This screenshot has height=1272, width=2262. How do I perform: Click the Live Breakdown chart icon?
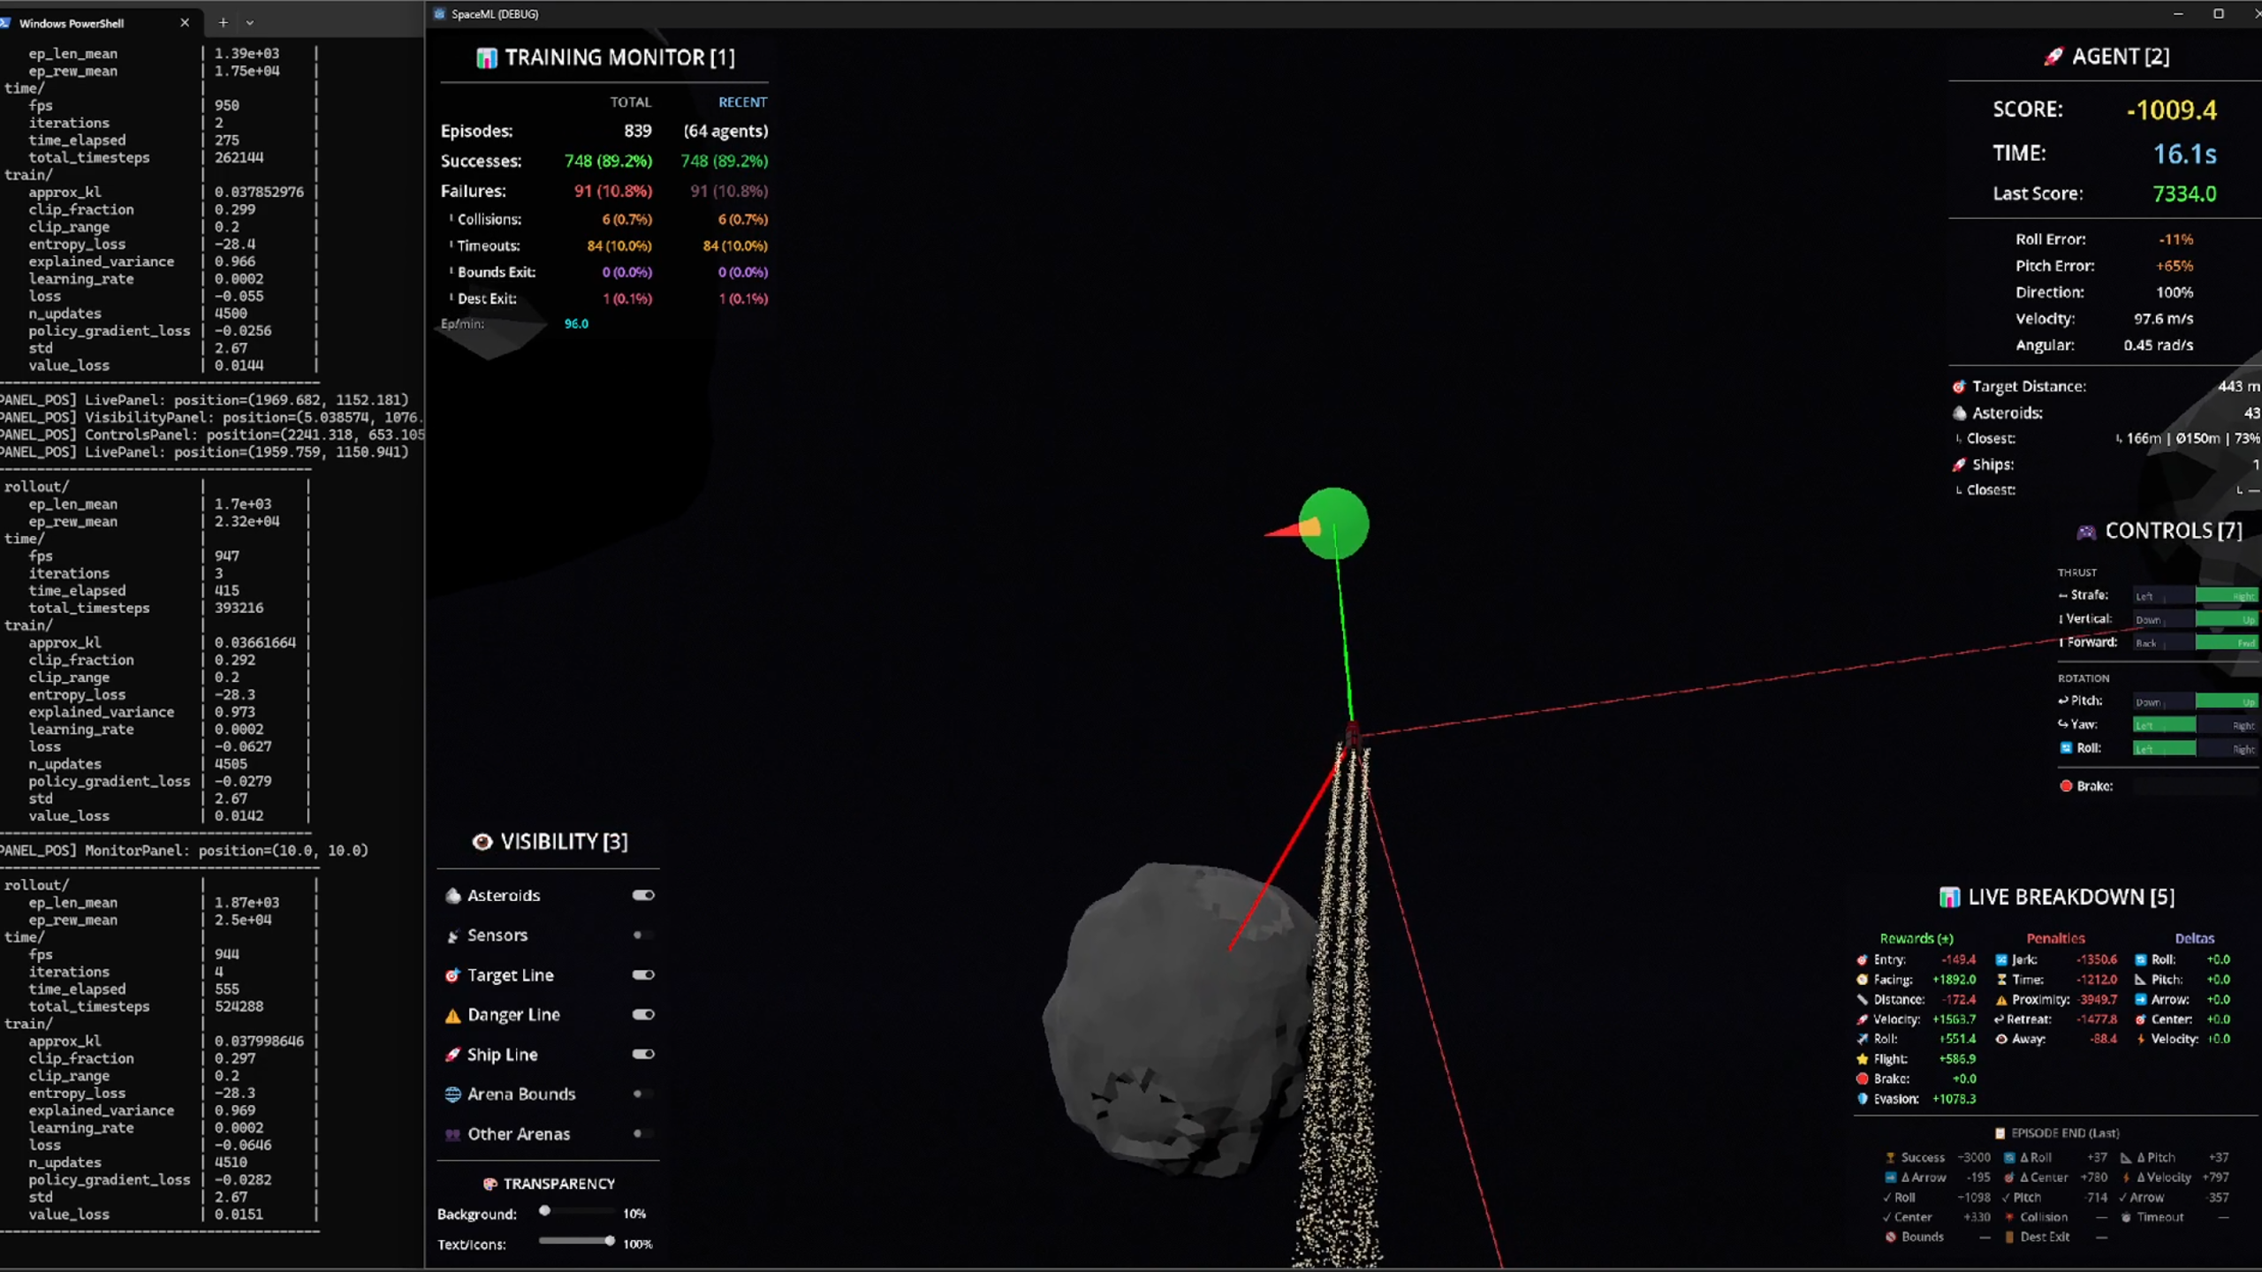click(1949, 897)
